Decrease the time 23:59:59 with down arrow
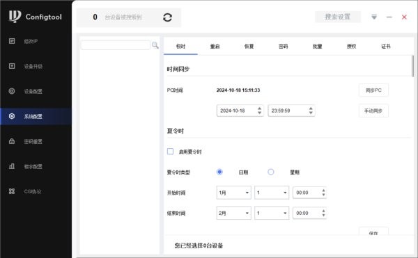The image size is (418, 258). coord(311,113)
